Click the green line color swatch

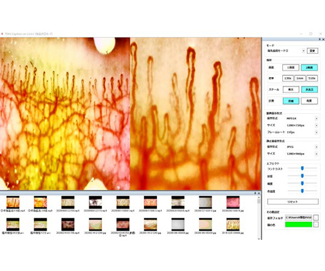[x=299, y=225]
